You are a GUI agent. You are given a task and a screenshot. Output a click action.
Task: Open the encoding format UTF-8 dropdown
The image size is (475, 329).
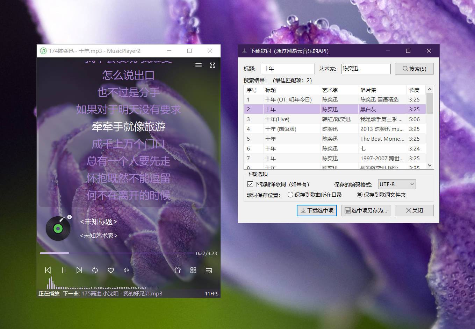397,184
